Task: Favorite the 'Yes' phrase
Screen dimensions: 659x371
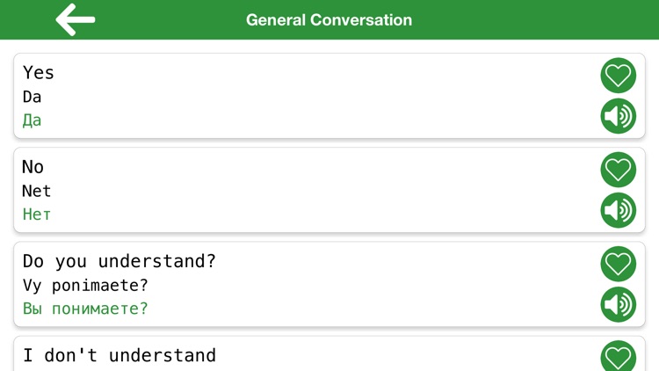Action: pos(618,76)
